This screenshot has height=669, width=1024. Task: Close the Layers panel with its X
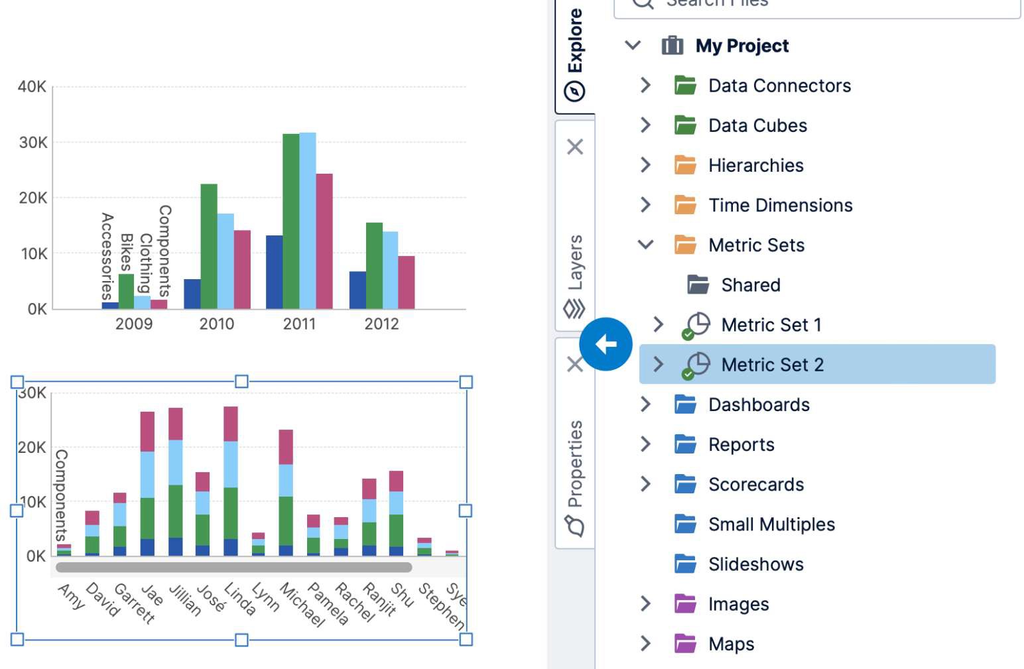click(576, 146)
